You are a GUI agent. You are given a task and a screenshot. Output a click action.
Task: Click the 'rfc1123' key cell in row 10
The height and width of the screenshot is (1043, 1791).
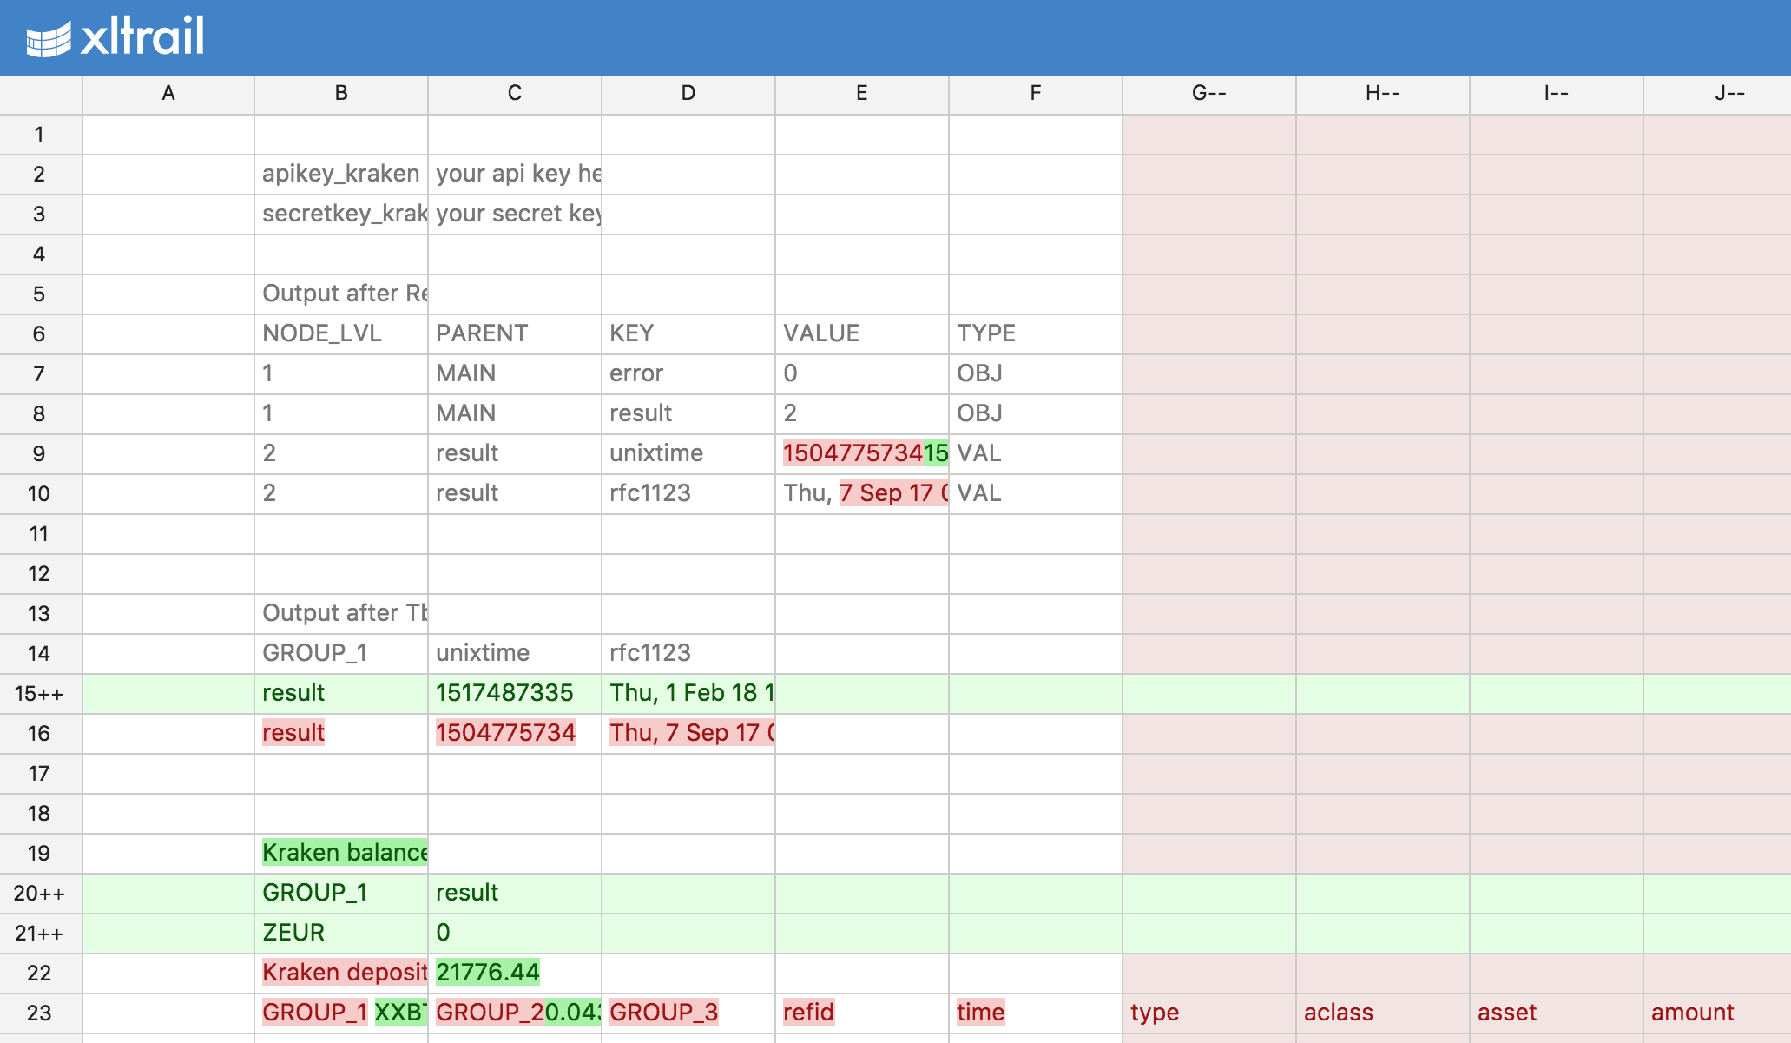[x=688, y=494]
